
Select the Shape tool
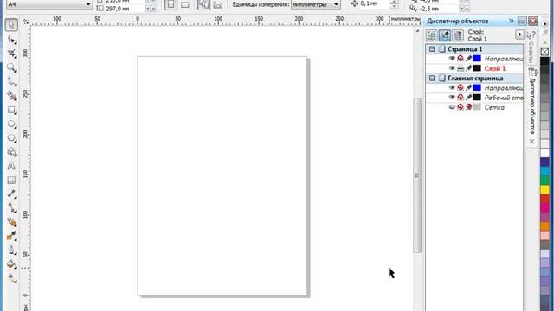11,40
